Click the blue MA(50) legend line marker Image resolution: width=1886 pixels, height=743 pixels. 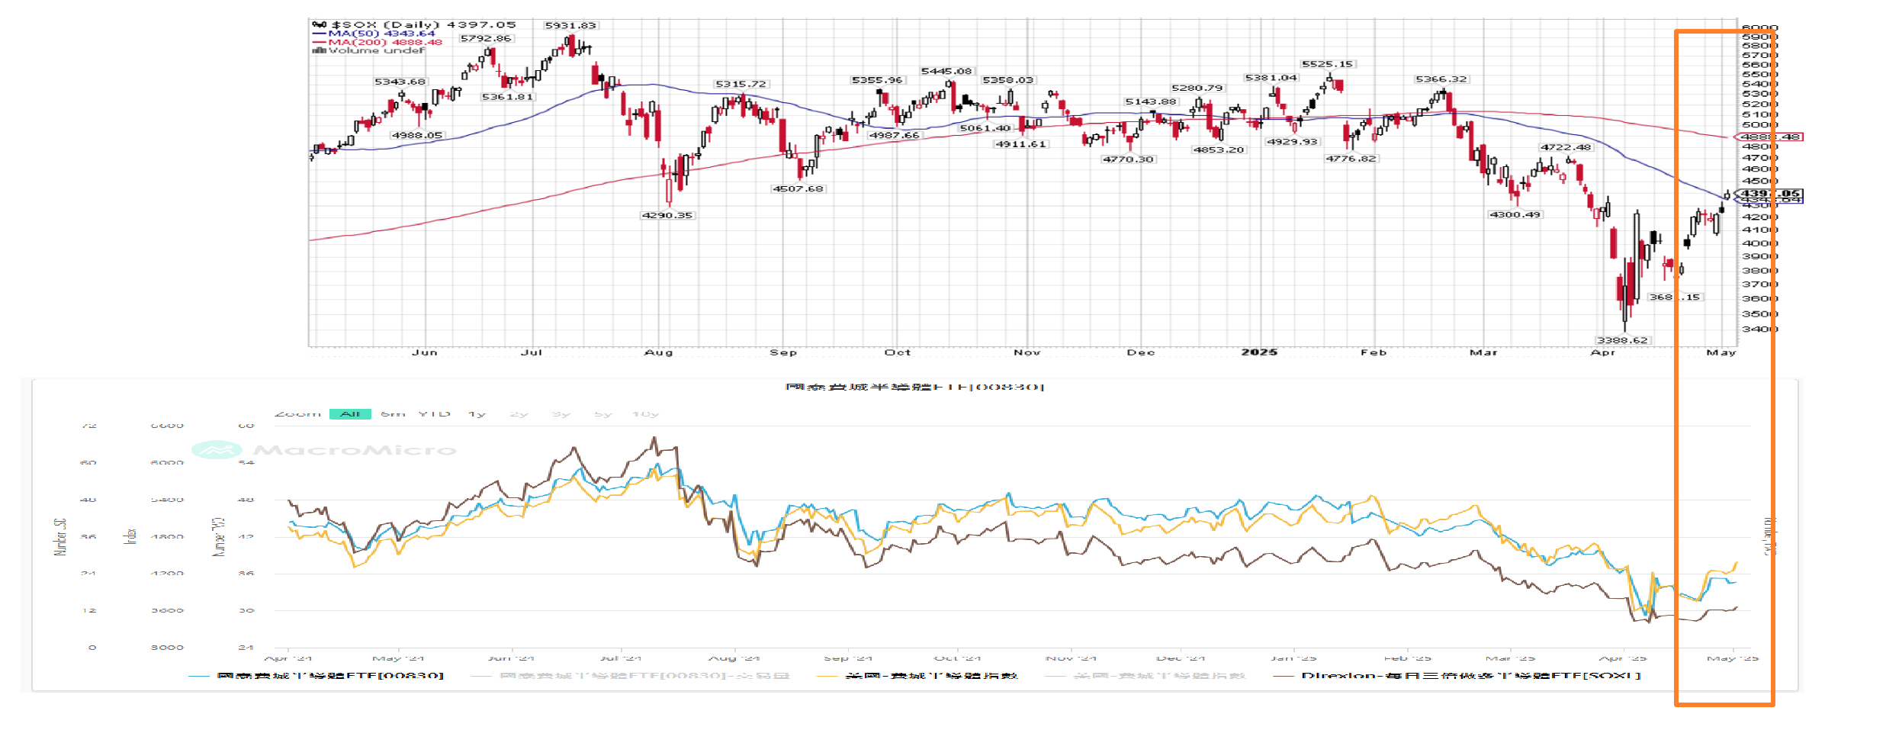pyautogui.click(x=319, y=34)
